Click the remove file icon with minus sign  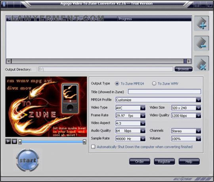point(201,43)
